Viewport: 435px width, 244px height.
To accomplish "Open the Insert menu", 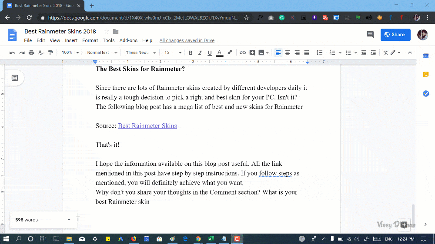I will pyautogui.click(x=71, y=40).
